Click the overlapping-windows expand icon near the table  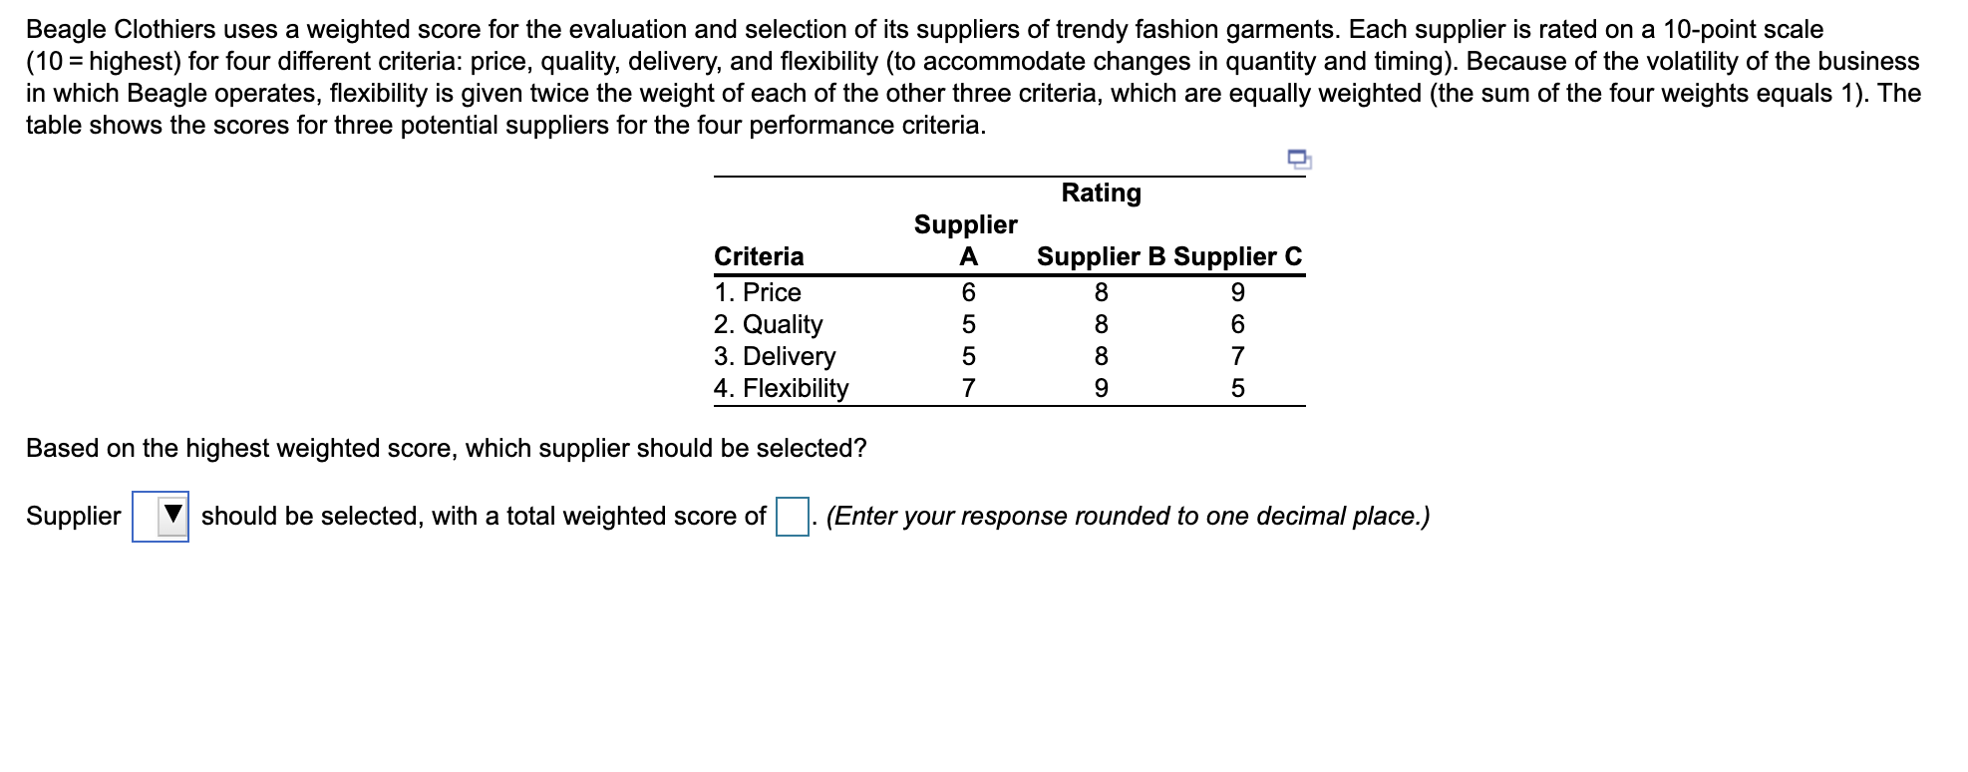(1299, 160)
